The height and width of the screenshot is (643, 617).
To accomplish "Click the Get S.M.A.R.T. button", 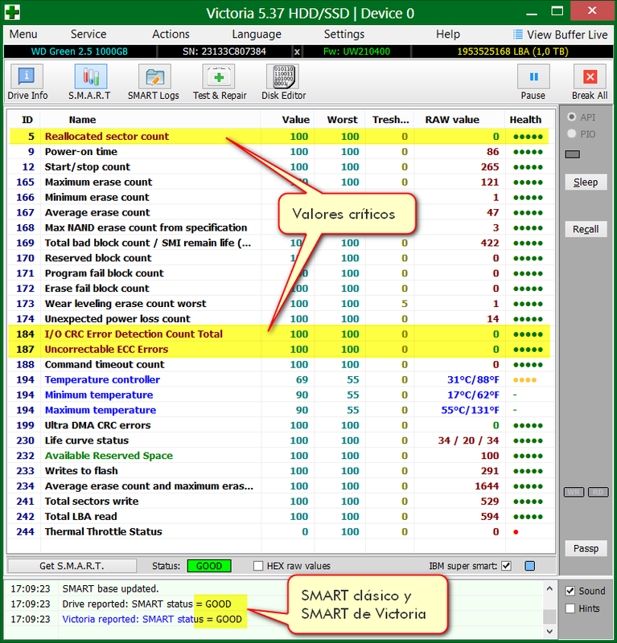I will pyautogui.click(x=72, y=566).
